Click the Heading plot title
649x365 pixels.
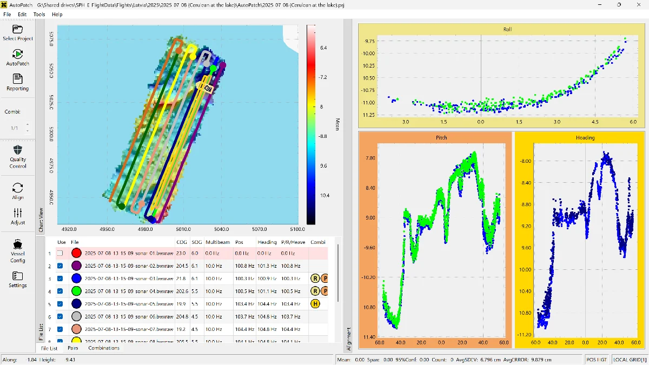pyautogui.click(x=585, y=138)
